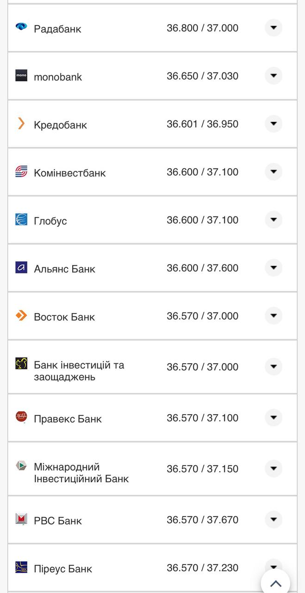Click the Піреус Банк navy logo icon
This screenshot has width=305, height=593.
(x=20, y=568)
